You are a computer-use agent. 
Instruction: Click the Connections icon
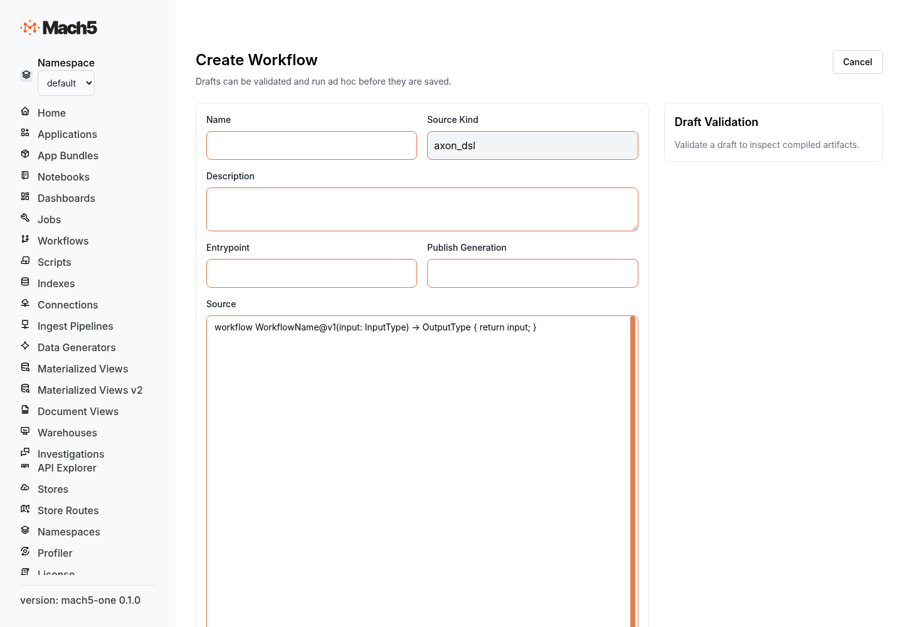coord(25,303)
